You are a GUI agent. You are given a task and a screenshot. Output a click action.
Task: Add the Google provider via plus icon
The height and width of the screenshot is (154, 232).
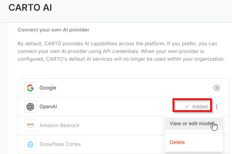click(217, 88)
